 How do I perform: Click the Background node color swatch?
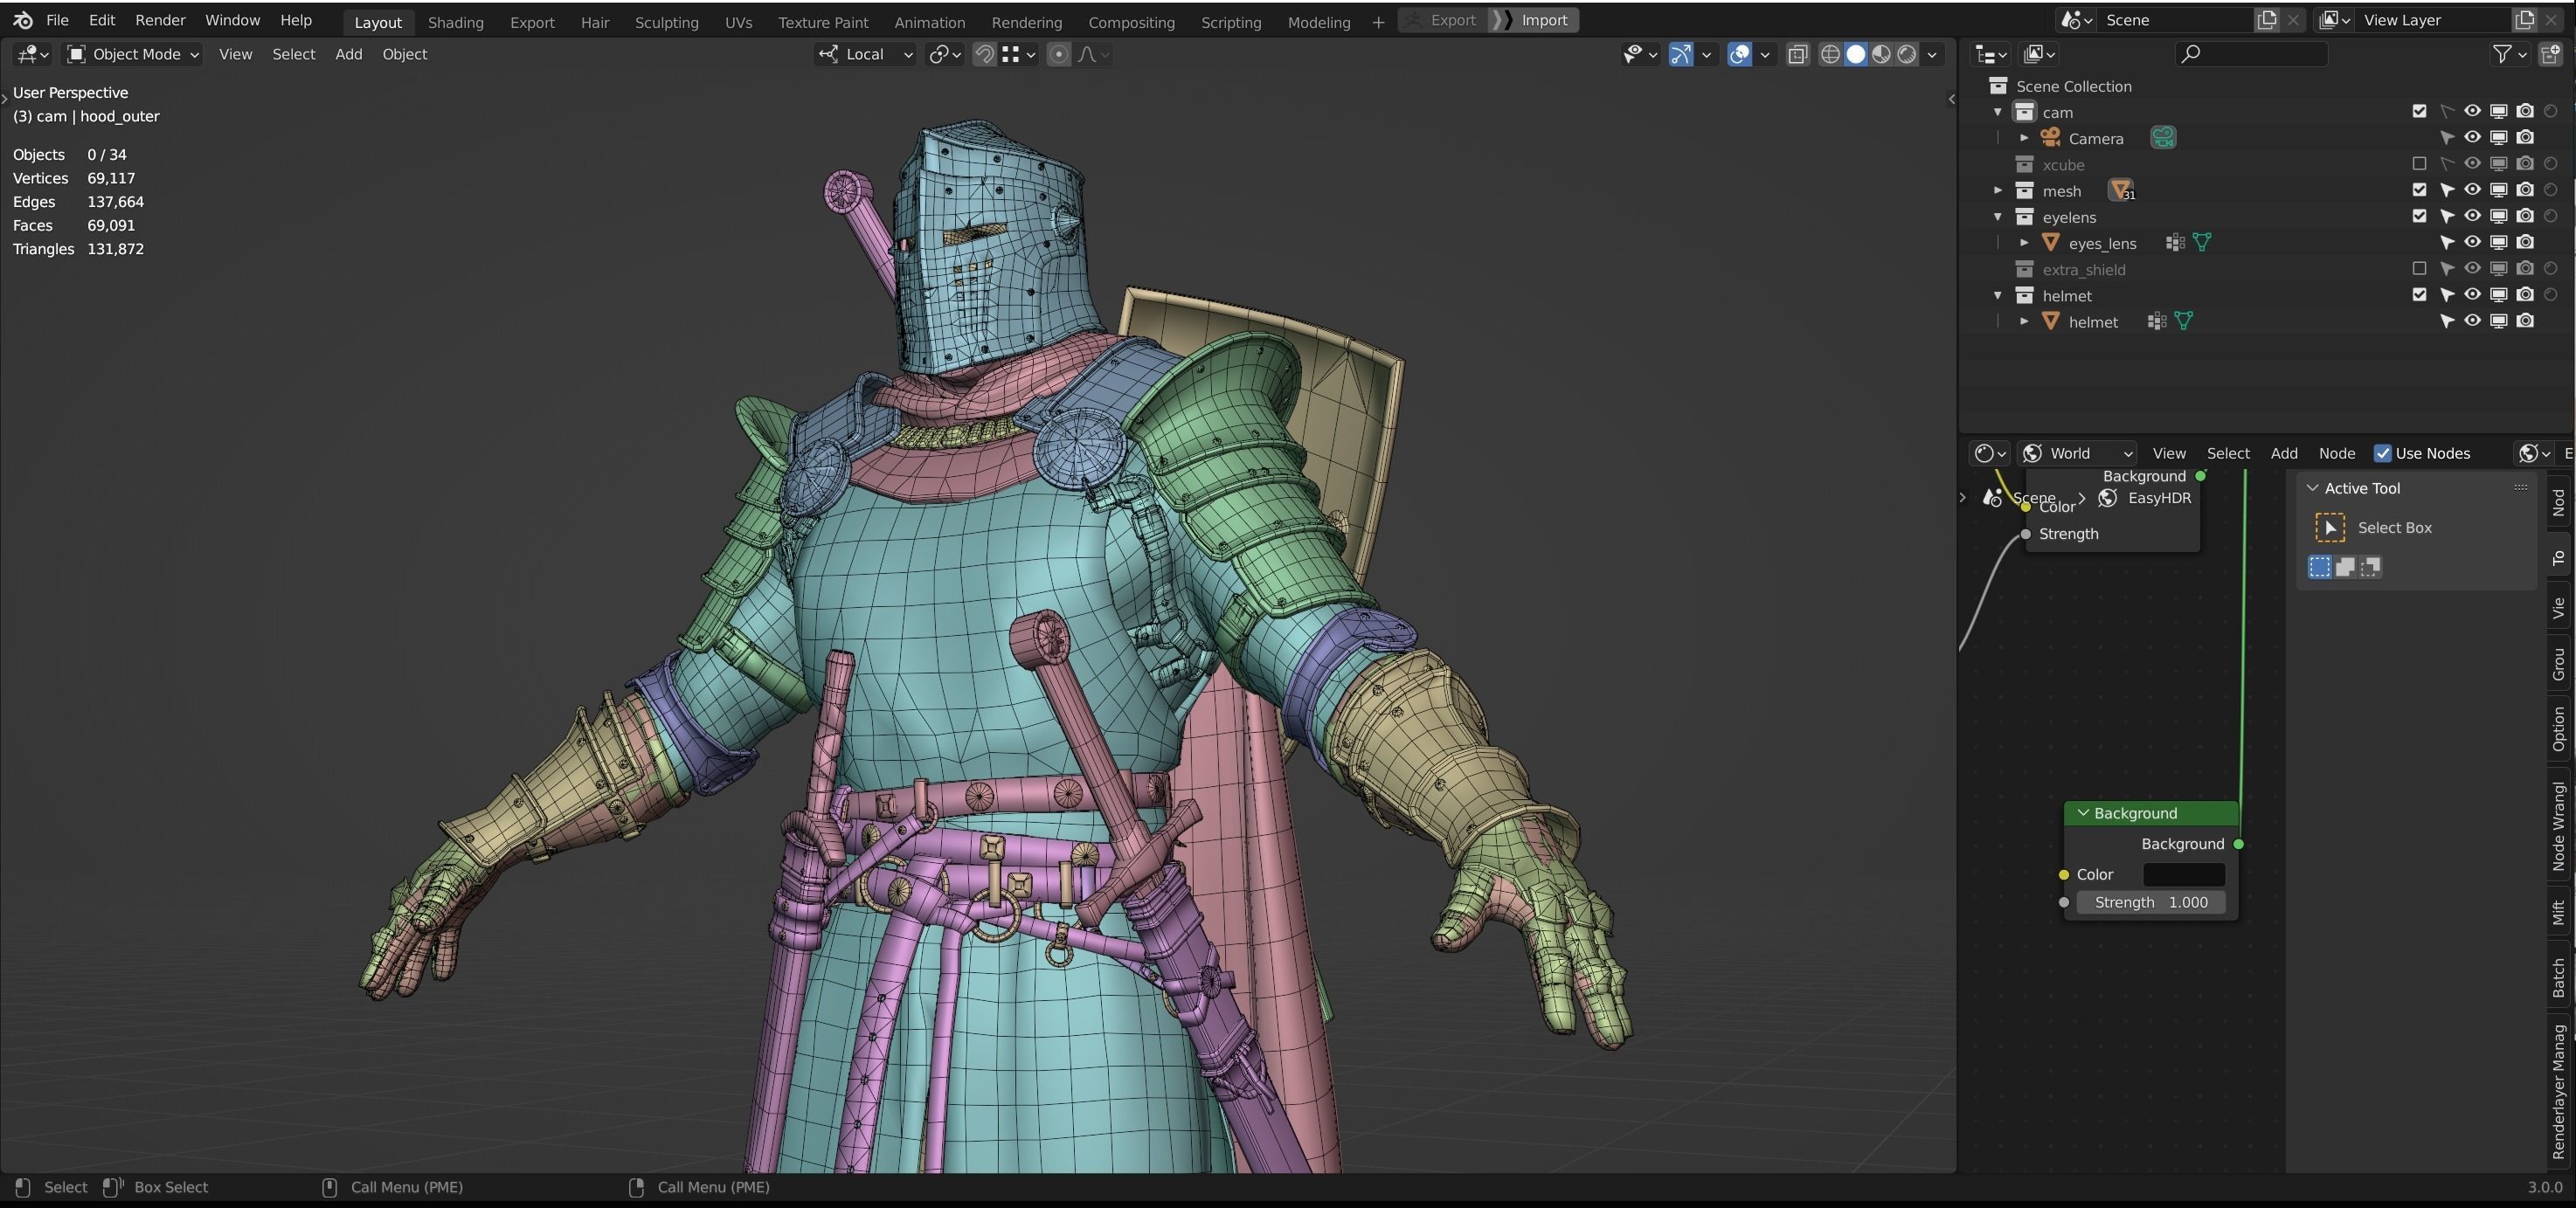(x=2184, y=874)
